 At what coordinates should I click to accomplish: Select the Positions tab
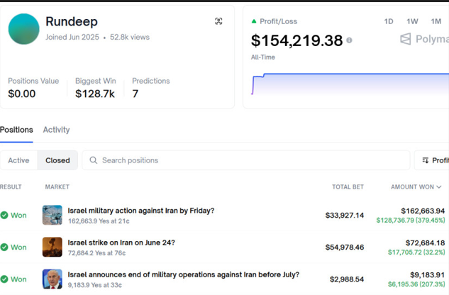16,130
